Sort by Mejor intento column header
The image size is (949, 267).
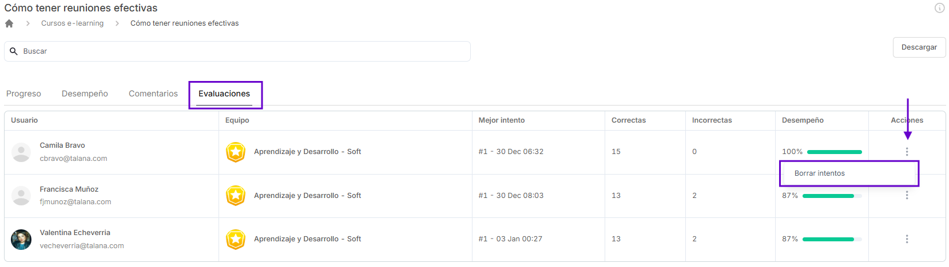(502, 120)
